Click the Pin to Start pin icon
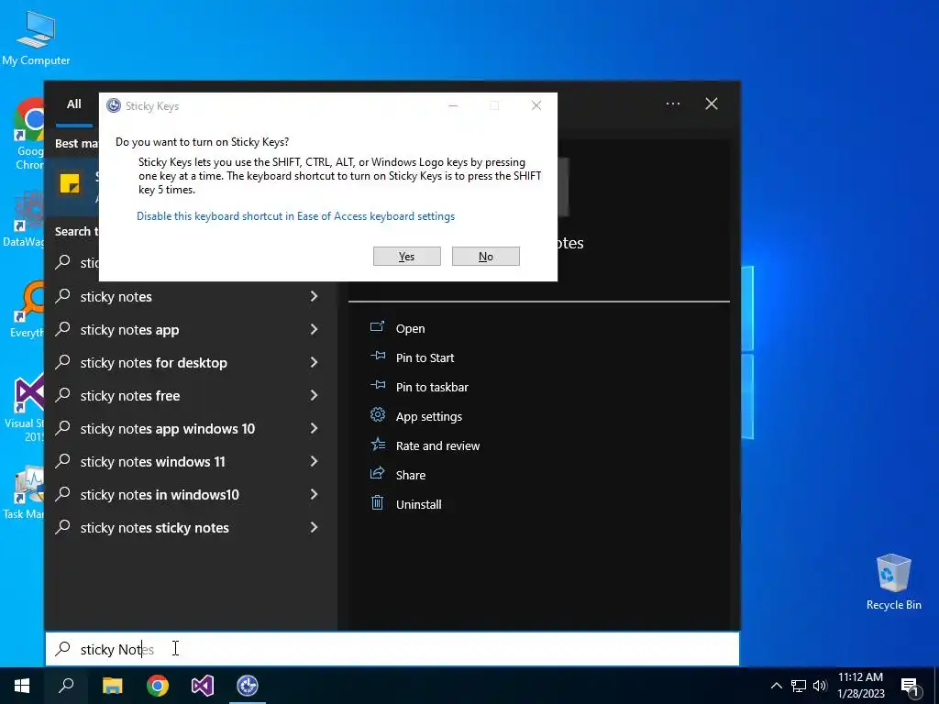 (377, 357)
